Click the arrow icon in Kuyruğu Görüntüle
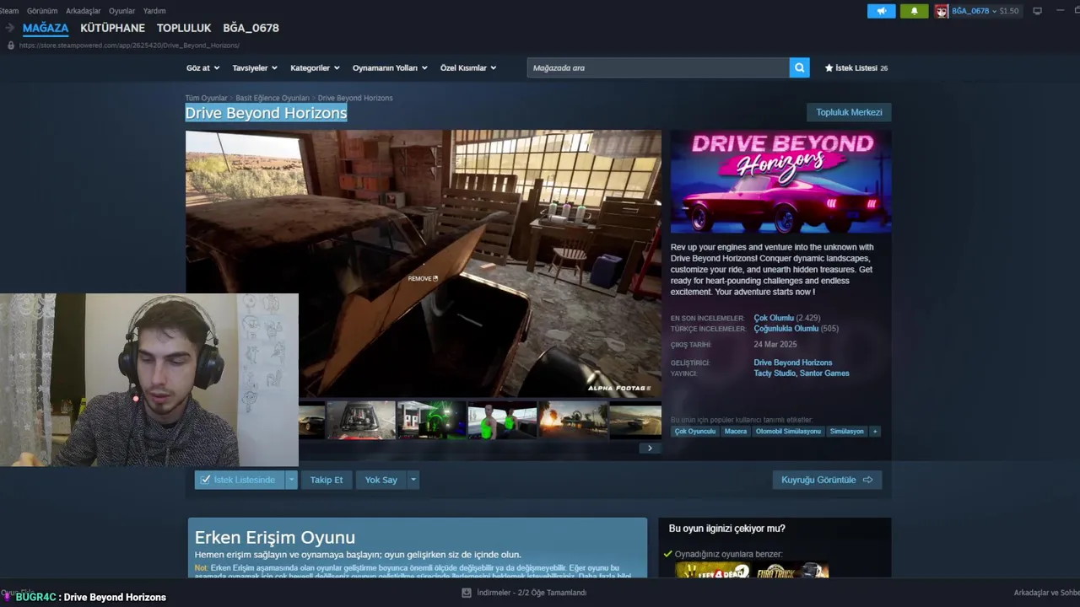 tap(867, 480)
